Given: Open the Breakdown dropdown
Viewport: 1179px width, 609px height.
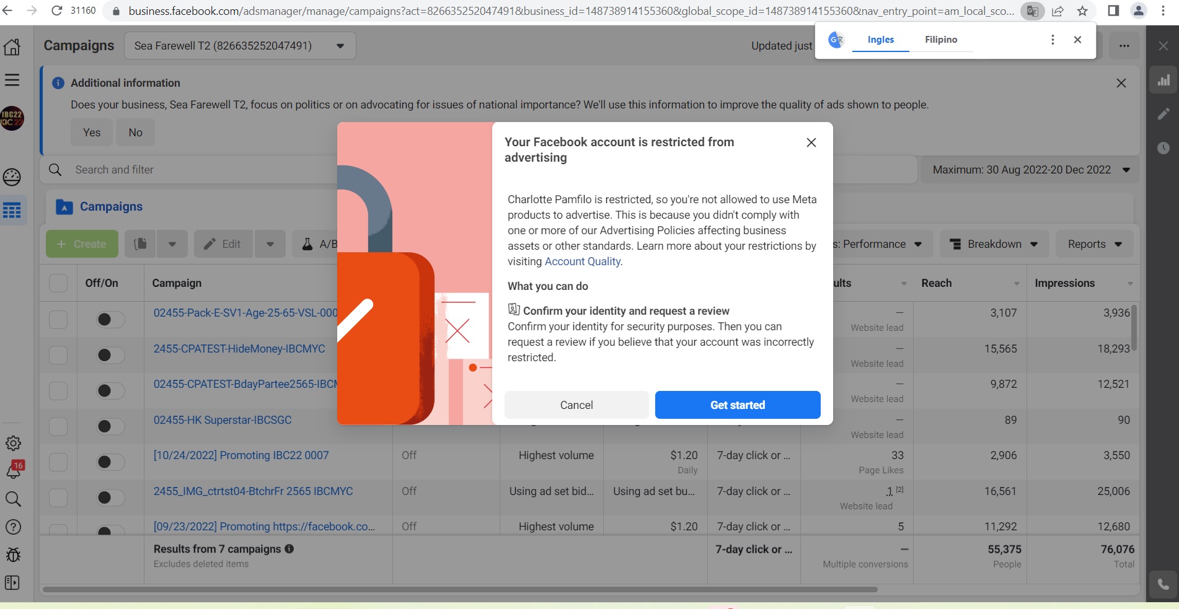Looking at the screenshot, I should point(994,244).
